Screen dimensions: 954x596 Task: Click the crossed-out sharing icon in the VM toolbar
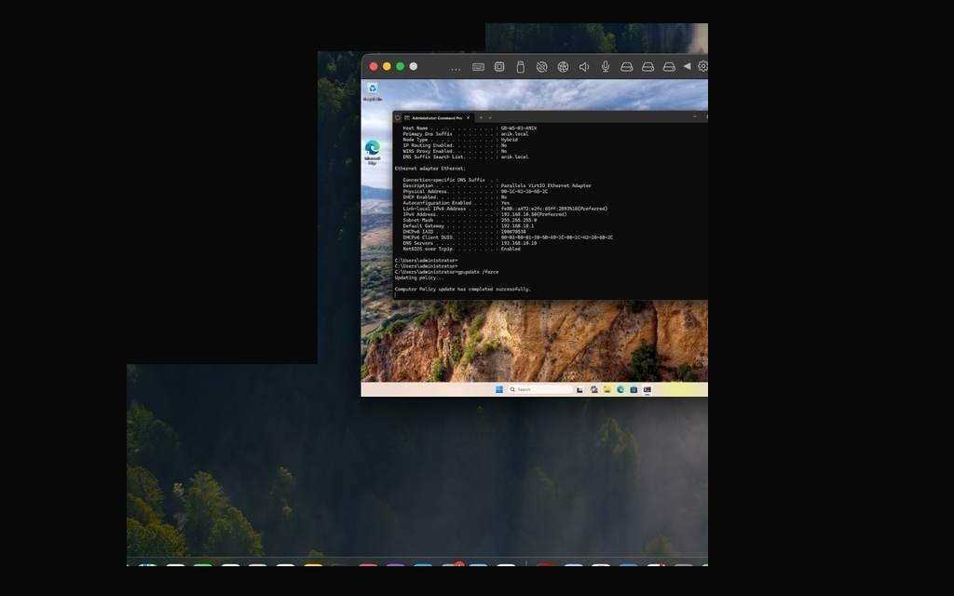541,67
